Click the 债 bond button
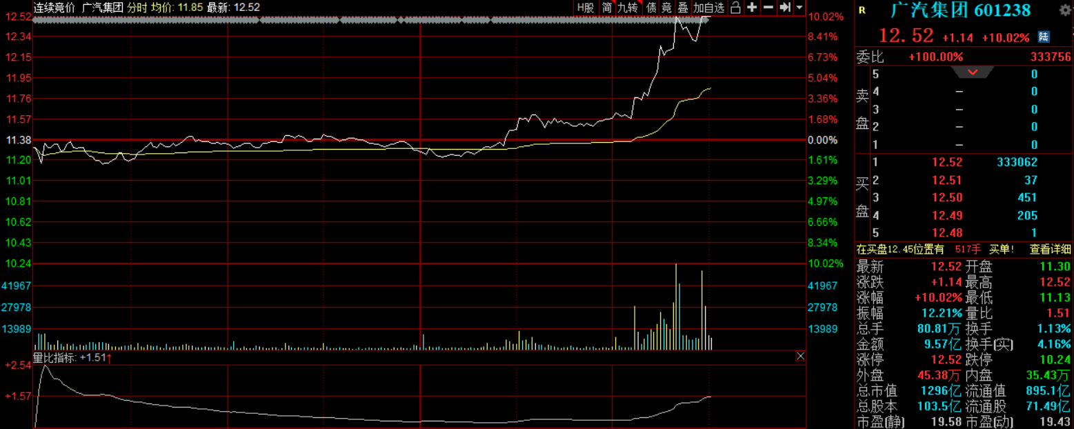 pyautogui.click(x=650, y=8)
